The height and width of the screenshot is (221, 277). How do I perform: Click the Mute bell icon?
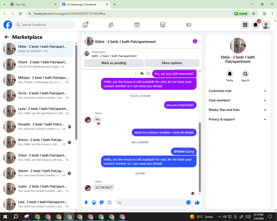[230, 74]
